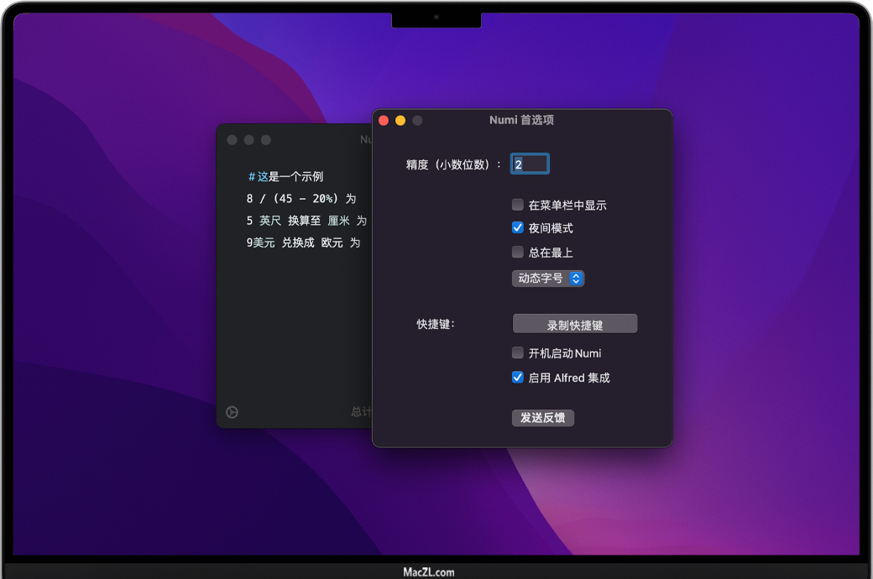
Task: Click the line '# 这是一个示例' in Numi editor
Action: 285,176
